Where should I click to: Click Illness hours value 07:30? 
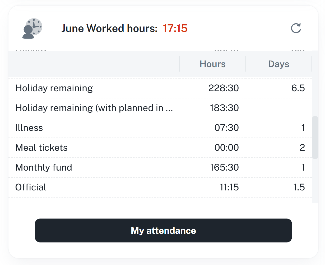tap(226, 128)
